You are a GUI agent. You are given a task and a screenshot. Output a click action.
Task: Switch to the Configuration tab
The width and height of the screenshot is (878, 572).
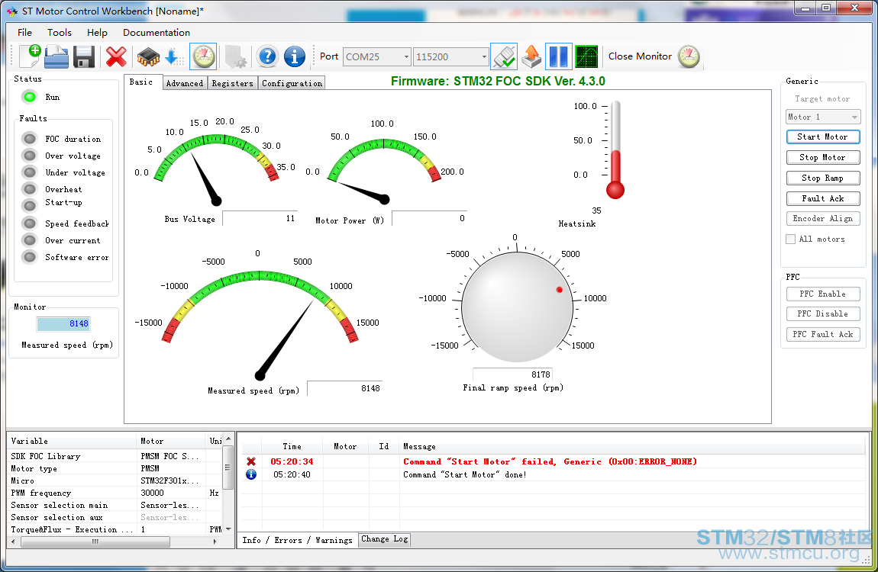pos(292,83)
